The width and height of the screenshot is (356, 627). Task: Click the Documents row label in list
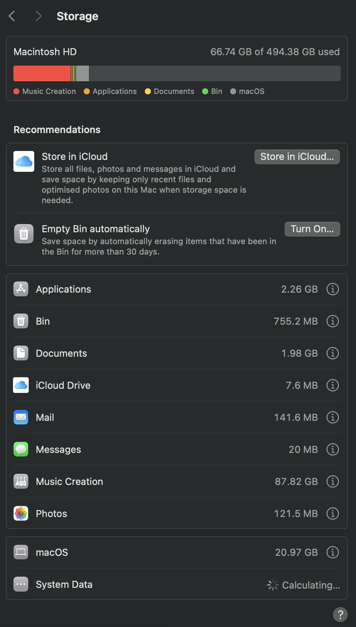tap(61, 353)
